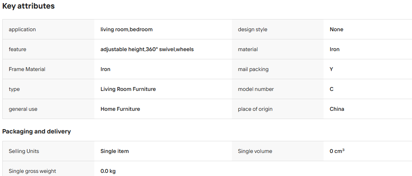The image size is (412, 176).
Task: Click the living room,bedroom value
Action: coord(126,30)
